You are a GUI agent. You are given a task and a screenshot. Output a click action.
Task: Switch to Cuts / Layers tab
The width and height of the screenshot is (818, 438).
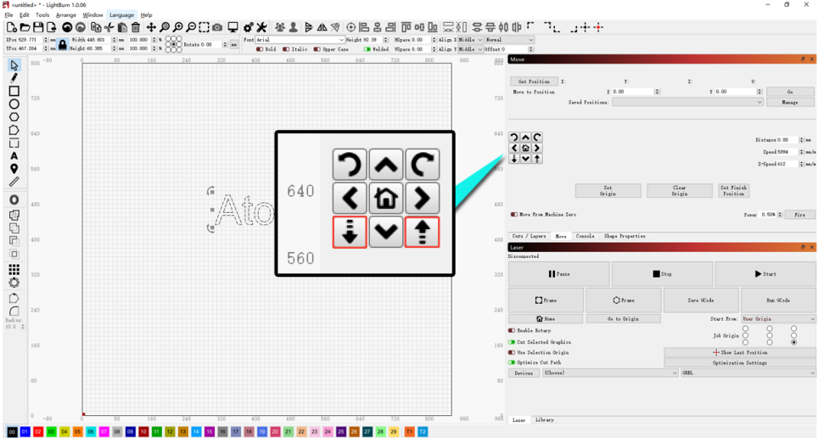pyautogui.click(x=529, y=236)
